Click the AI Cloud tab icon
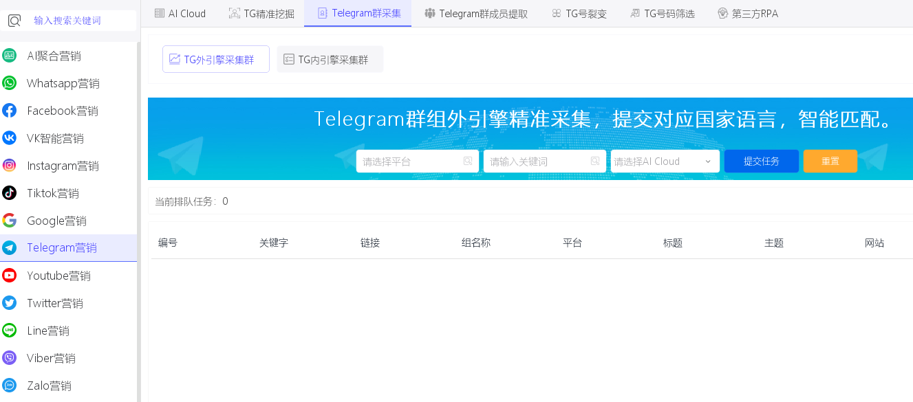Viewport: 913px width, 402px height. [160, 13]
